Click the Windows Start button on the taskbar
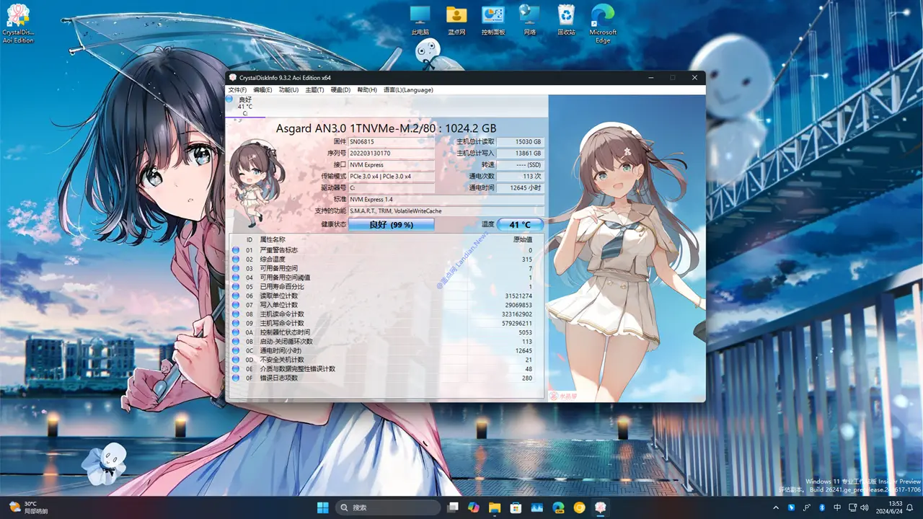Image resolution: width=923 pixels, height=519 pixels. pyautogui.click(x=322, y=507)
